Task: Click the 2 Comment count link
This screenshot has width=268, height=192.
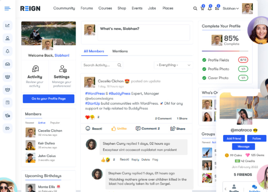Action: coord(163,119)
